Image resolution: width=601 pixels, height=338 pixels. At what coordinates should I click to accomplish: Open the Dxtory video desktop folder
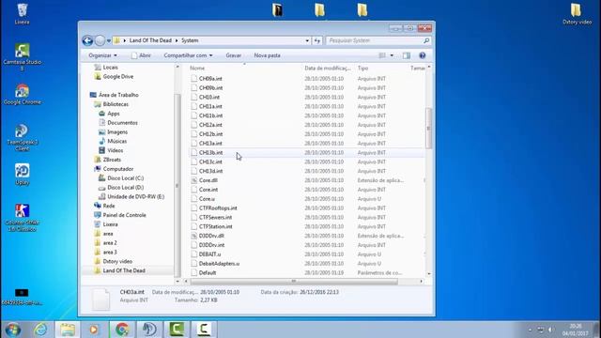tap(577, 14)
